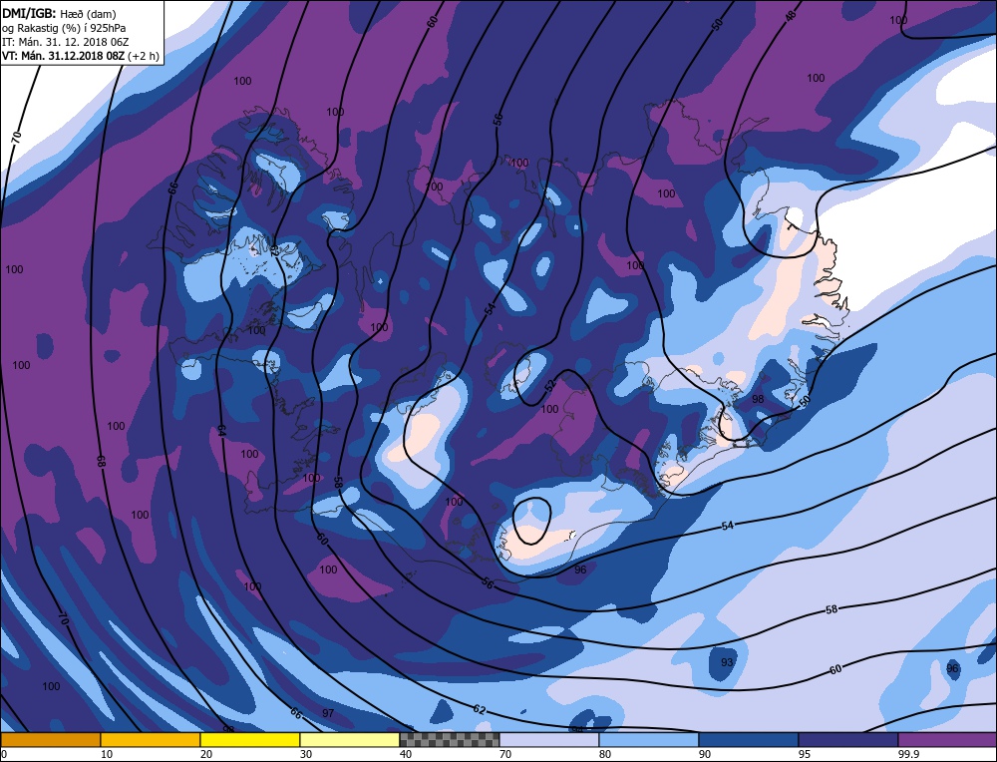The width and height of the screenshot is (997, 762).
Task: Click the '64' contour line label
Action: point(221,429)
